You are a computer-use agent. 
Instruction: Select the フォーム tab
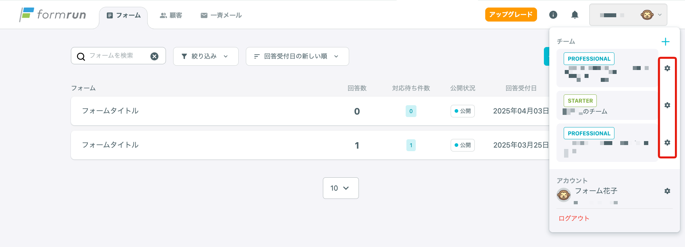[x=123, y=15]
